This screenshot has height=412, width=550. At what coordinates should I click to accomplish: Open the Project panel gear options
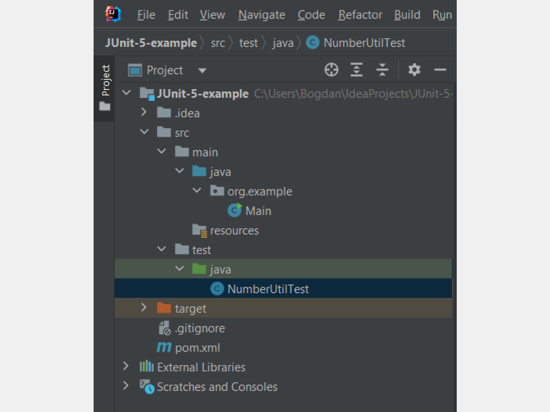pyautogui.click(x=414, y=70)
